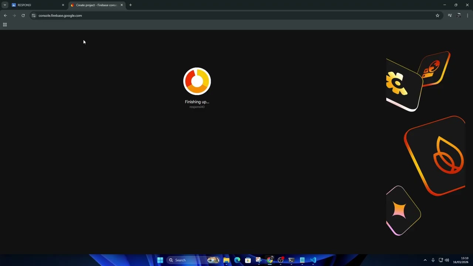
Task: Open the media controls button in Chrome toolbar
Action: pyautogui.click(x=450, y=16)
